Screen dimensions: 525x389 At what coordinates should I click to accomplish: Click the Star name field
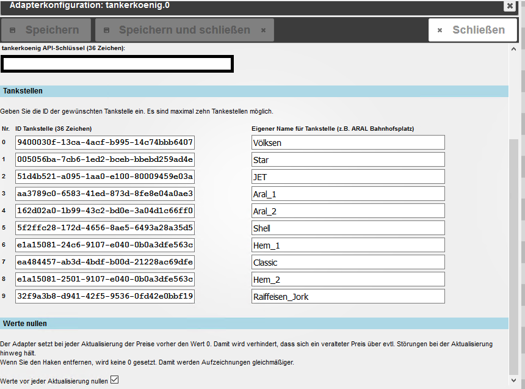tap(348, 159)
